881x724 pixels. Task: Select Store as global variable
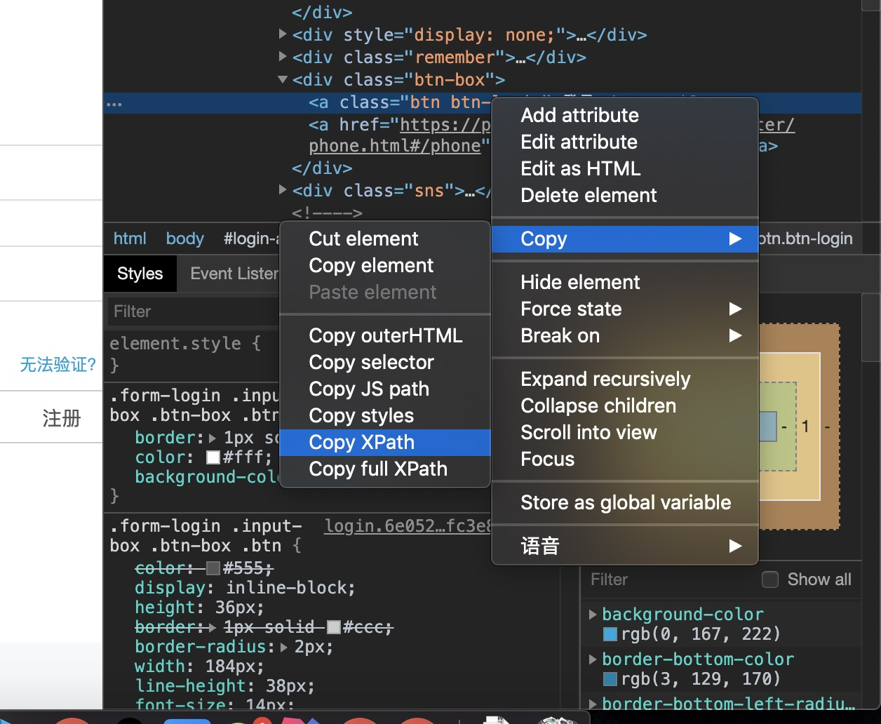pos(625,503)
